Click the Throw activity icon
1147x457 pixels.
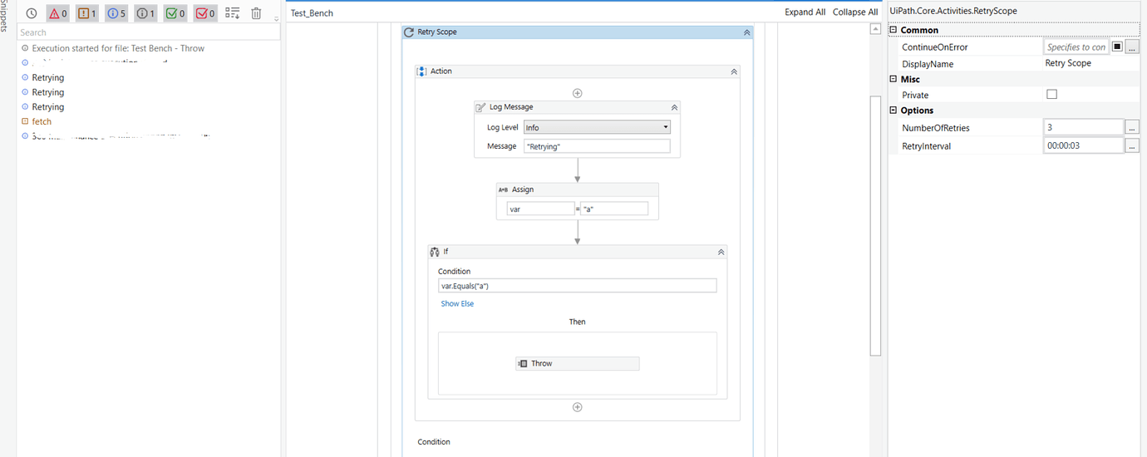tap(523, 363)
